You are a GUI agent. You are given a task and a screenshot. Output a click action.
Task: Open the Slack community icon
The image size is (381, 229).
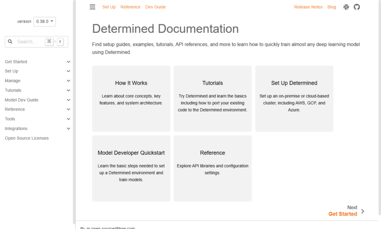346,7
